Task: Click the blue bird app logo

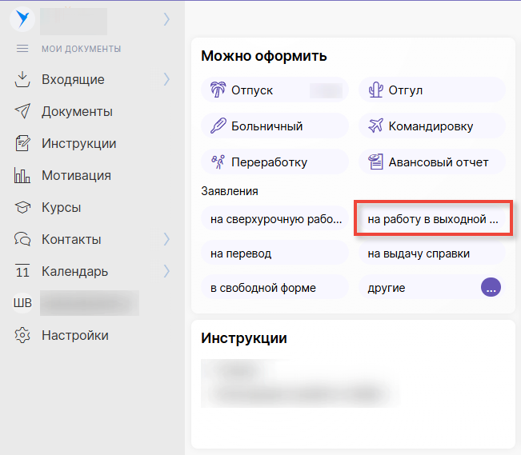Action: pos(22,18)
